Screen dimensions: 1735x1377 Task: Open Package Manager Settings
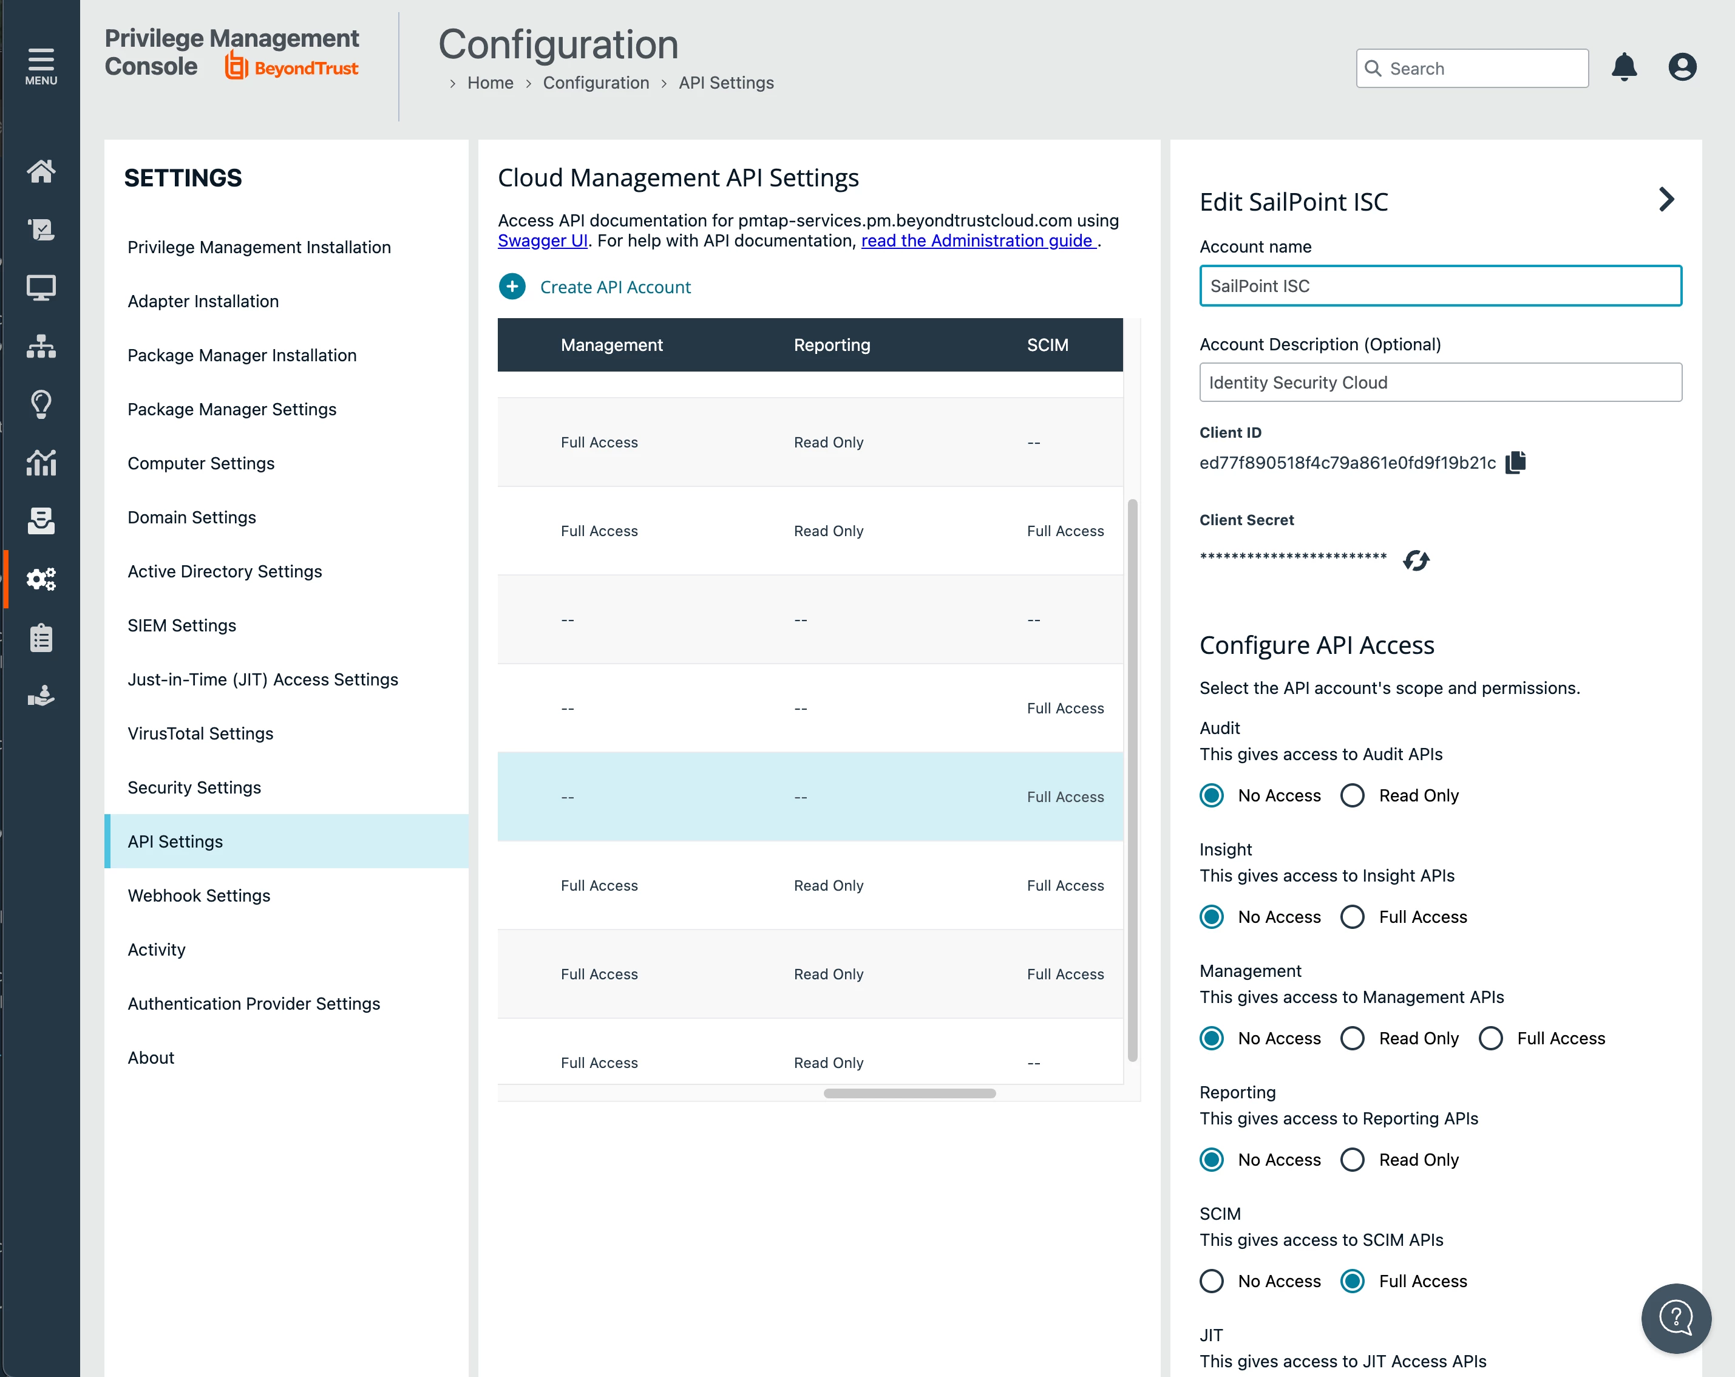coord(232,409)
